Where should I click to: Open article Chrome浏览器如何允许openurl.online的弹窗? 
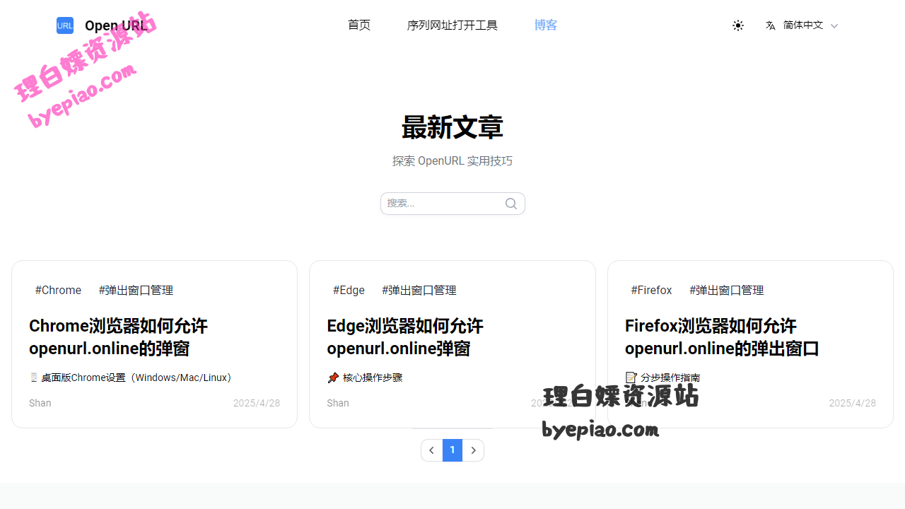coord(119,337)
